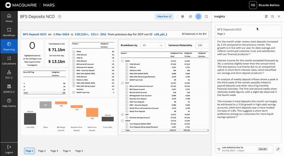This screenshot has width=284, height=156.
Task: Click the Variance Materiality input field
Action: (x=202, y=45)
